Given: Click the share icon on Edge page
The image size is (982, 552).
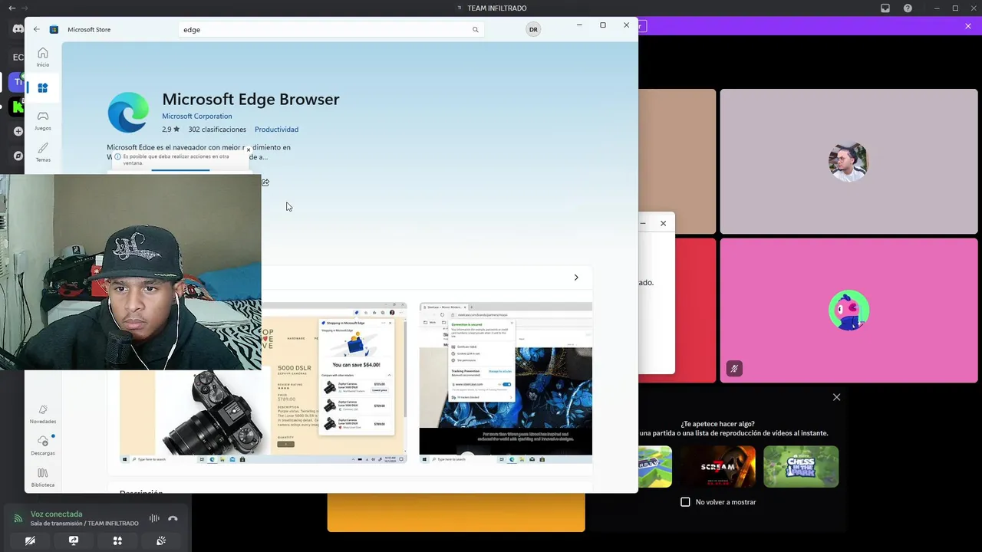Looking at the screenshot, I should 265,182.
